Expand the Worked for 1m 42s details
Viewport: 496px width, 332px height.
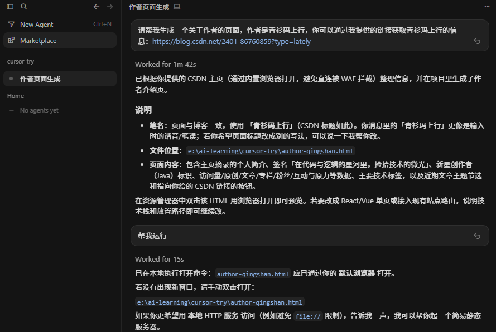pyautogui.click(x=166, y=65)
